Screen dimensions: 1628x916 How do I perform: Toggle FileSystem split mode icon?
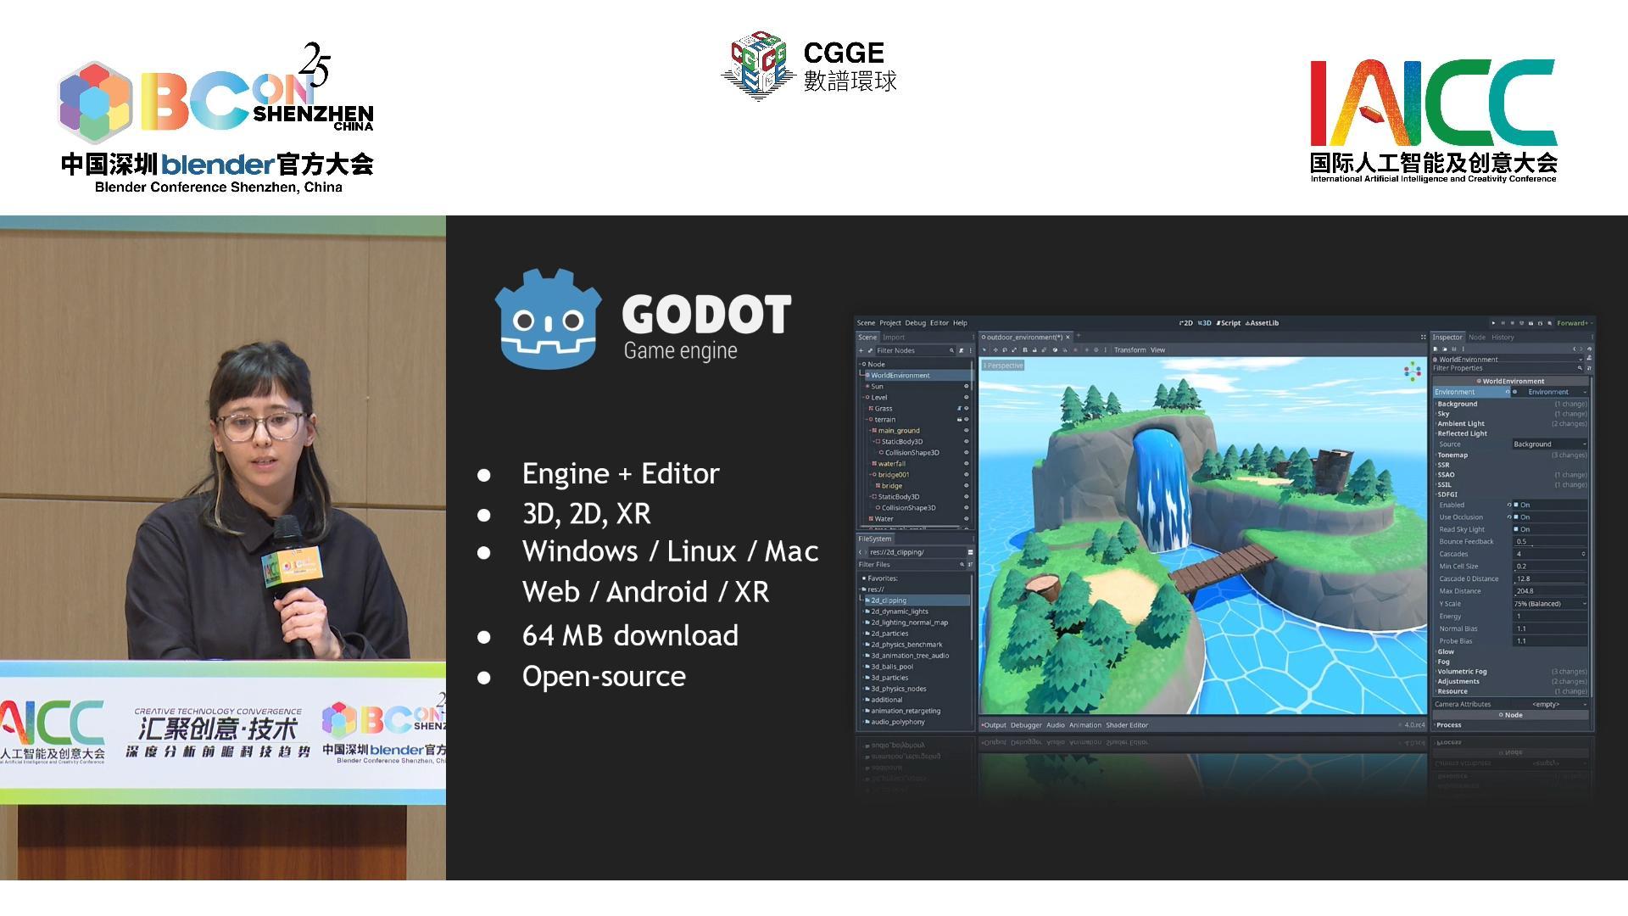click(x=970, y=552)
